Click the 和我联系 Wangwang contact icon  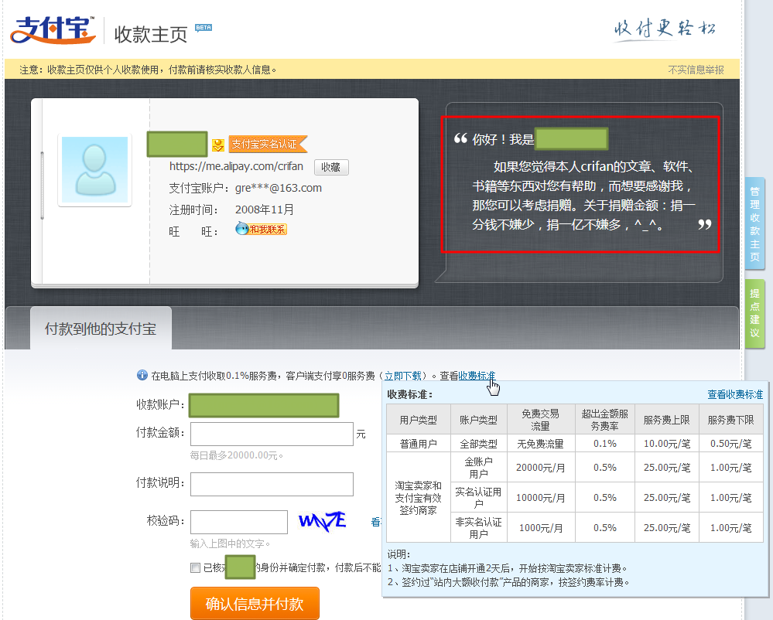262,229
